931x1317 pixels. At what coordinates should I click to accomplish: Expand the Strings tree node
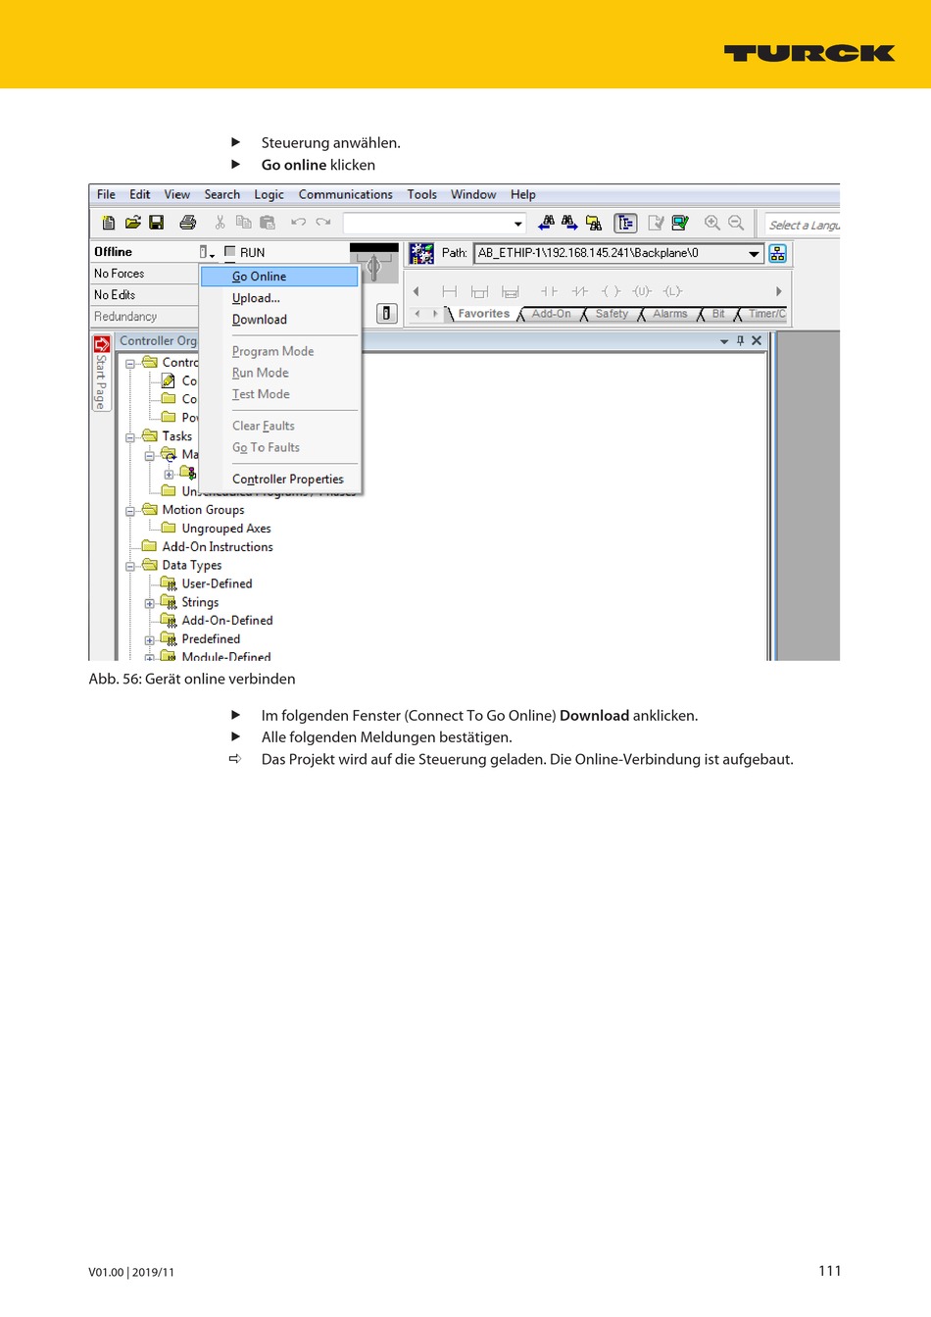coord(150,603)
